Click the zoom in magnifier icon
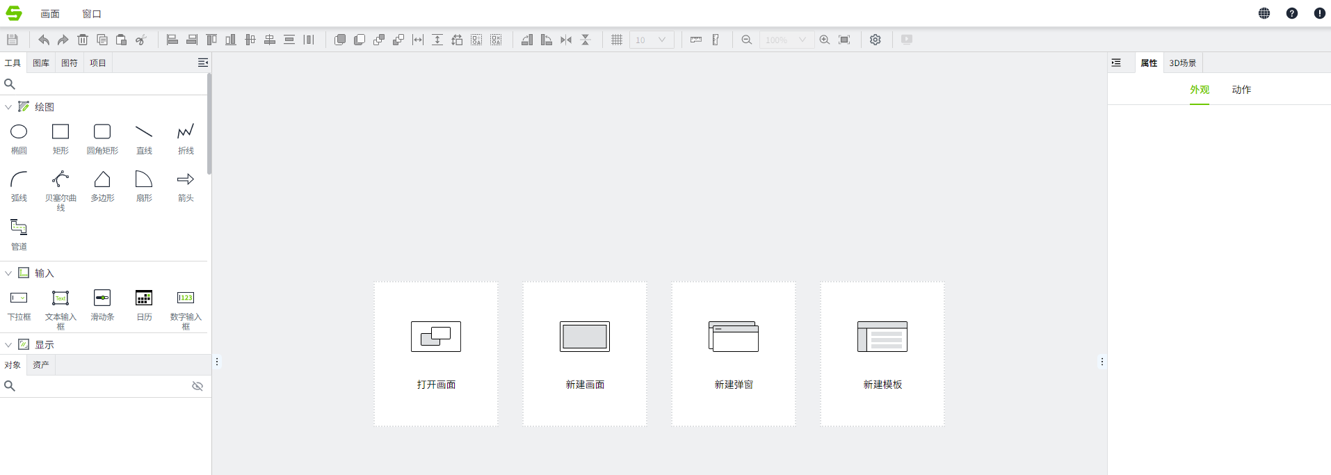 pos(825,40)
